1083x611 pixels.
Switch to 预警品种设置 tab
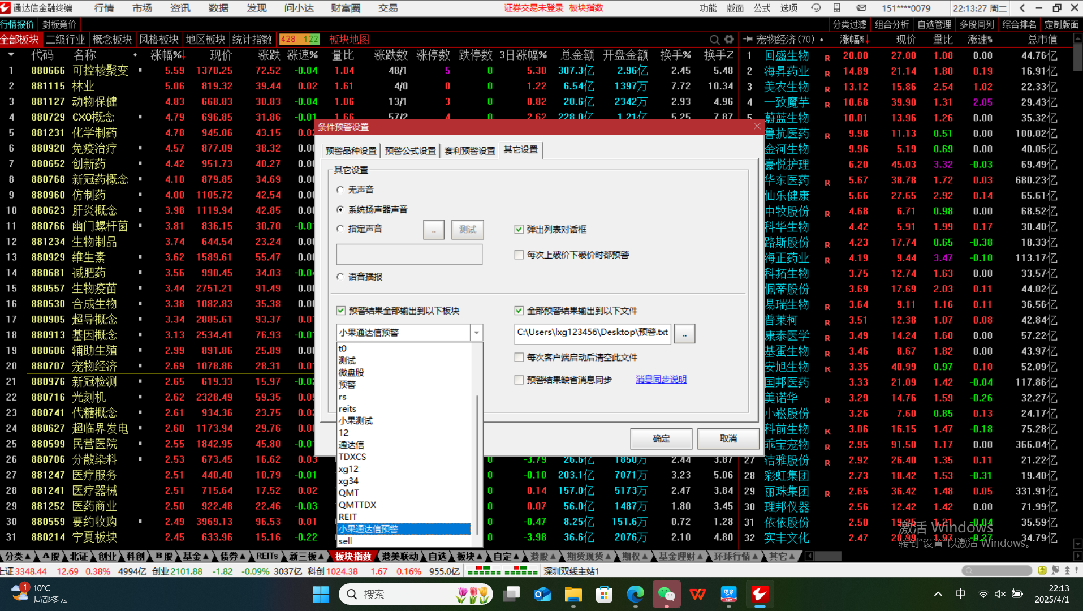351,150
